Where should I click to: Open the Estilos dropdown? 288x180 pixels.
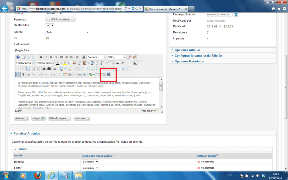116,57
